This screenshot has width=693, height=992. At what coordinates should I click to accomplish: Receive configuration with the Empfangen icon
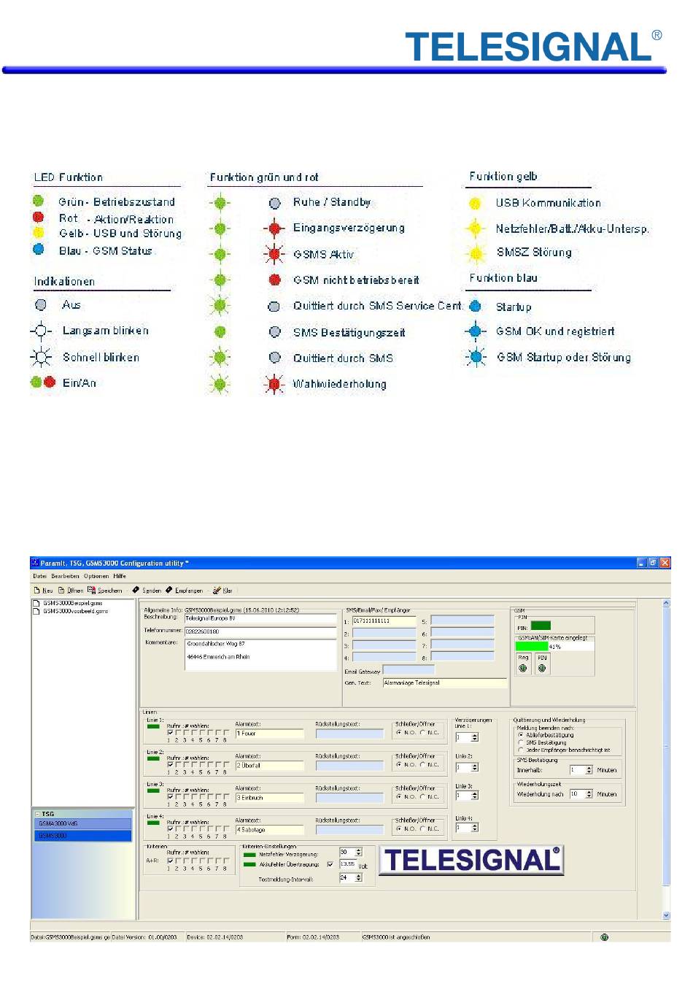pyautogui.click(x=169, y=590)
